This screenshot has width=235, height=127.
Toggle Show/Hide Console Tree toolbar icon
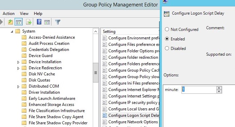pos(19,22)
